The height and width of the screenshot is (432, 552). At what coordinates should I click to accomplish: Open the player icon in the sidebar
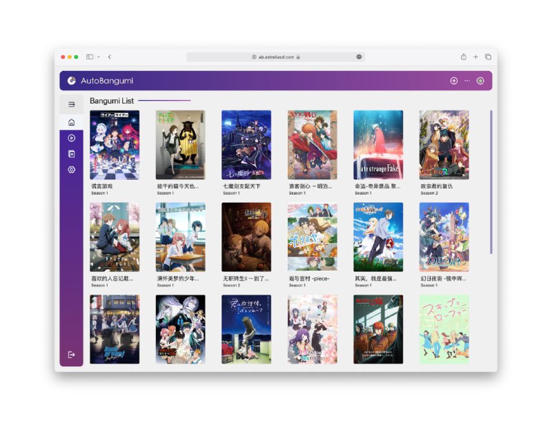[x=71, y=138]
